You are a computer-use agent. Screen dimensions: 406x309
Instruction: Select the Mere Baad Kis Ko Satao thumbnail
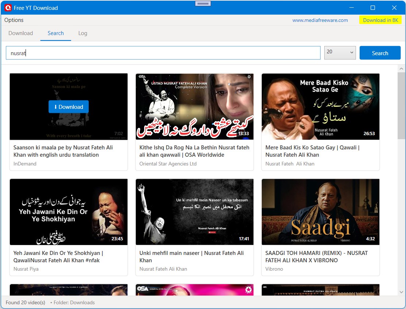320,106
